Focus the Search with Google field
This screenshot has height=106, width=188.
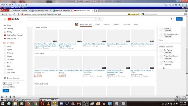(x=165, y=14)
